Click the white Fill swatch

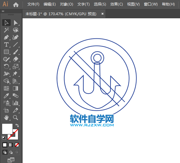tap(7, 129)
